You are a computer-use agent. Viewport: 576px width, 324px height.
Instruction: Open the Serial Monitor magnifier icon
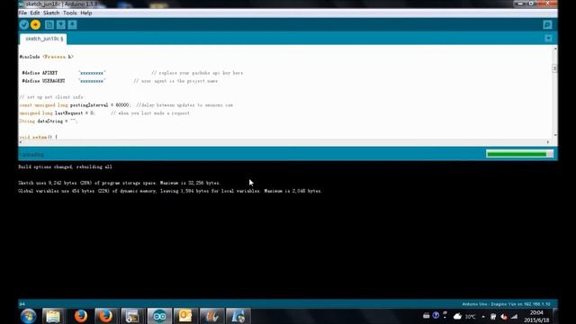[x=547, y=24]
